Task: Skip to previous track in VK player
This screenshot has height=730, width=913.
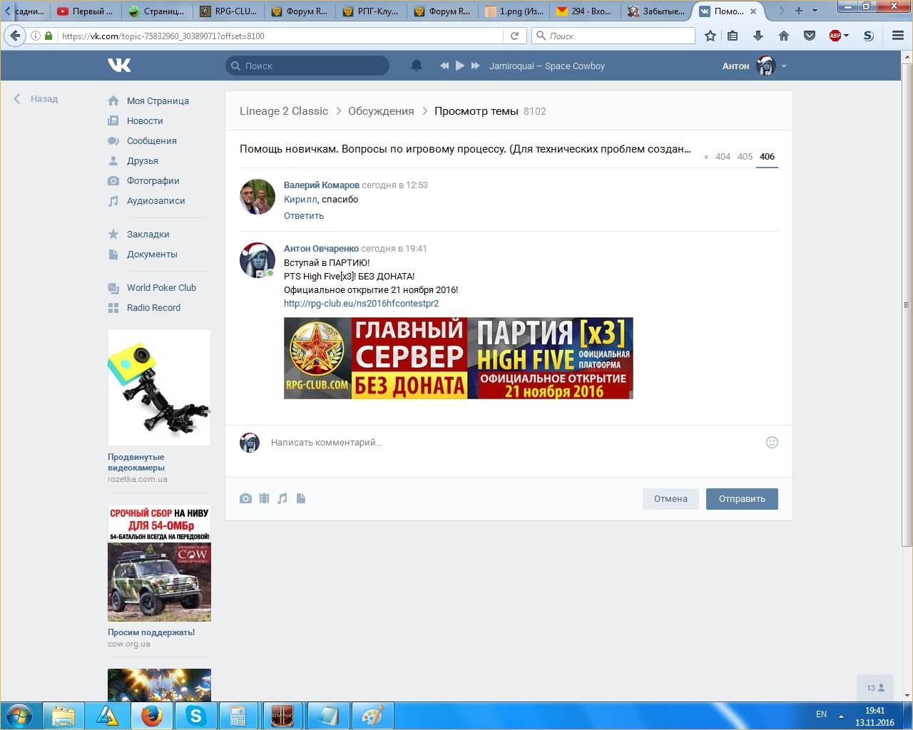Action: click(x=444, y=66)
